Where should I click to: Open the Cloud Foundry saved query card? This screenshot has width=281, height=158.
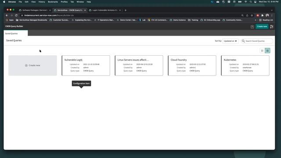coord(192,65)
